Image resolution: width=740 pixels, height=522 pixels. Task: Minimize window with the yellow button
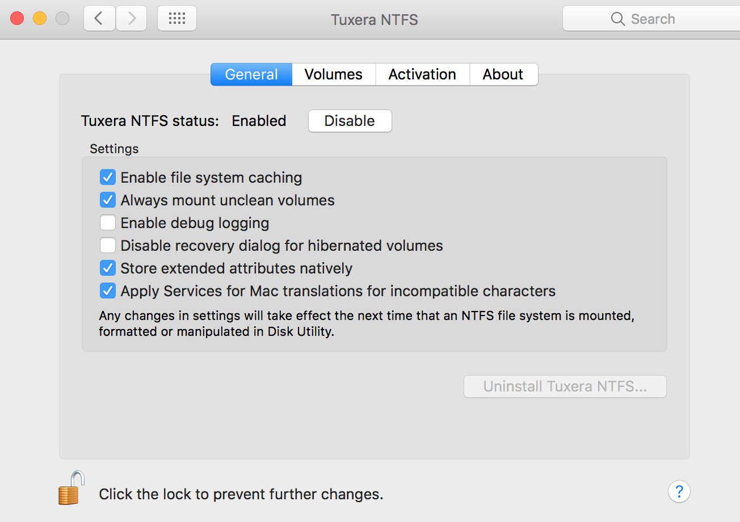pos(40,18)
